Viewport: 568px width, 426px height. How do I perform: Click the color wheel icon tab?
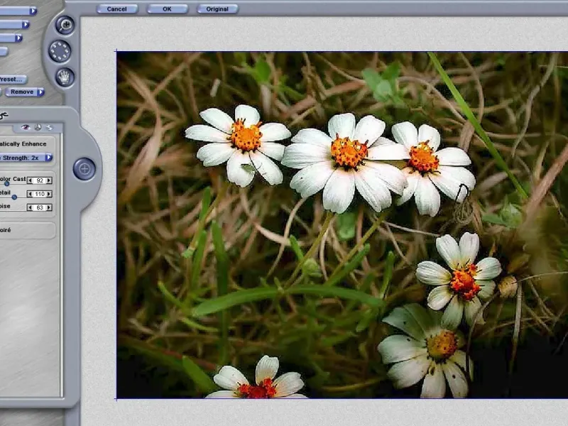[38, 127]
